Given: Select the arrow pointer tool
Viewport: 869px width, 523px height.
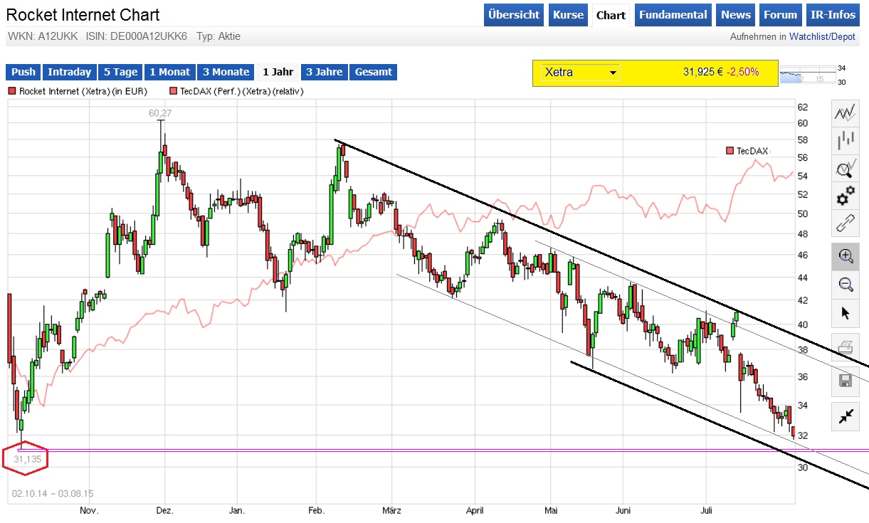Looking at the screenshot, I should click(846, 313).
